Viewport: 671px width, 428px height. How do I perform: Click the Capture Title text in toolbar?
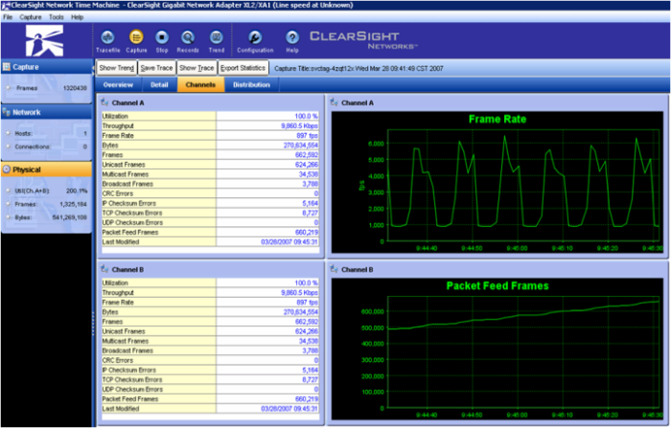click(x=359, y=68)
